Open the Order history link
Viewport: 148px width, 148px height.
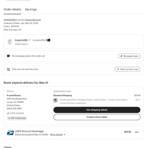tap(21, 44)
